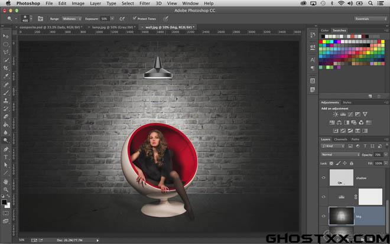Select the Crop tool
Screen dimensions: 390x244
click(6, 68)
